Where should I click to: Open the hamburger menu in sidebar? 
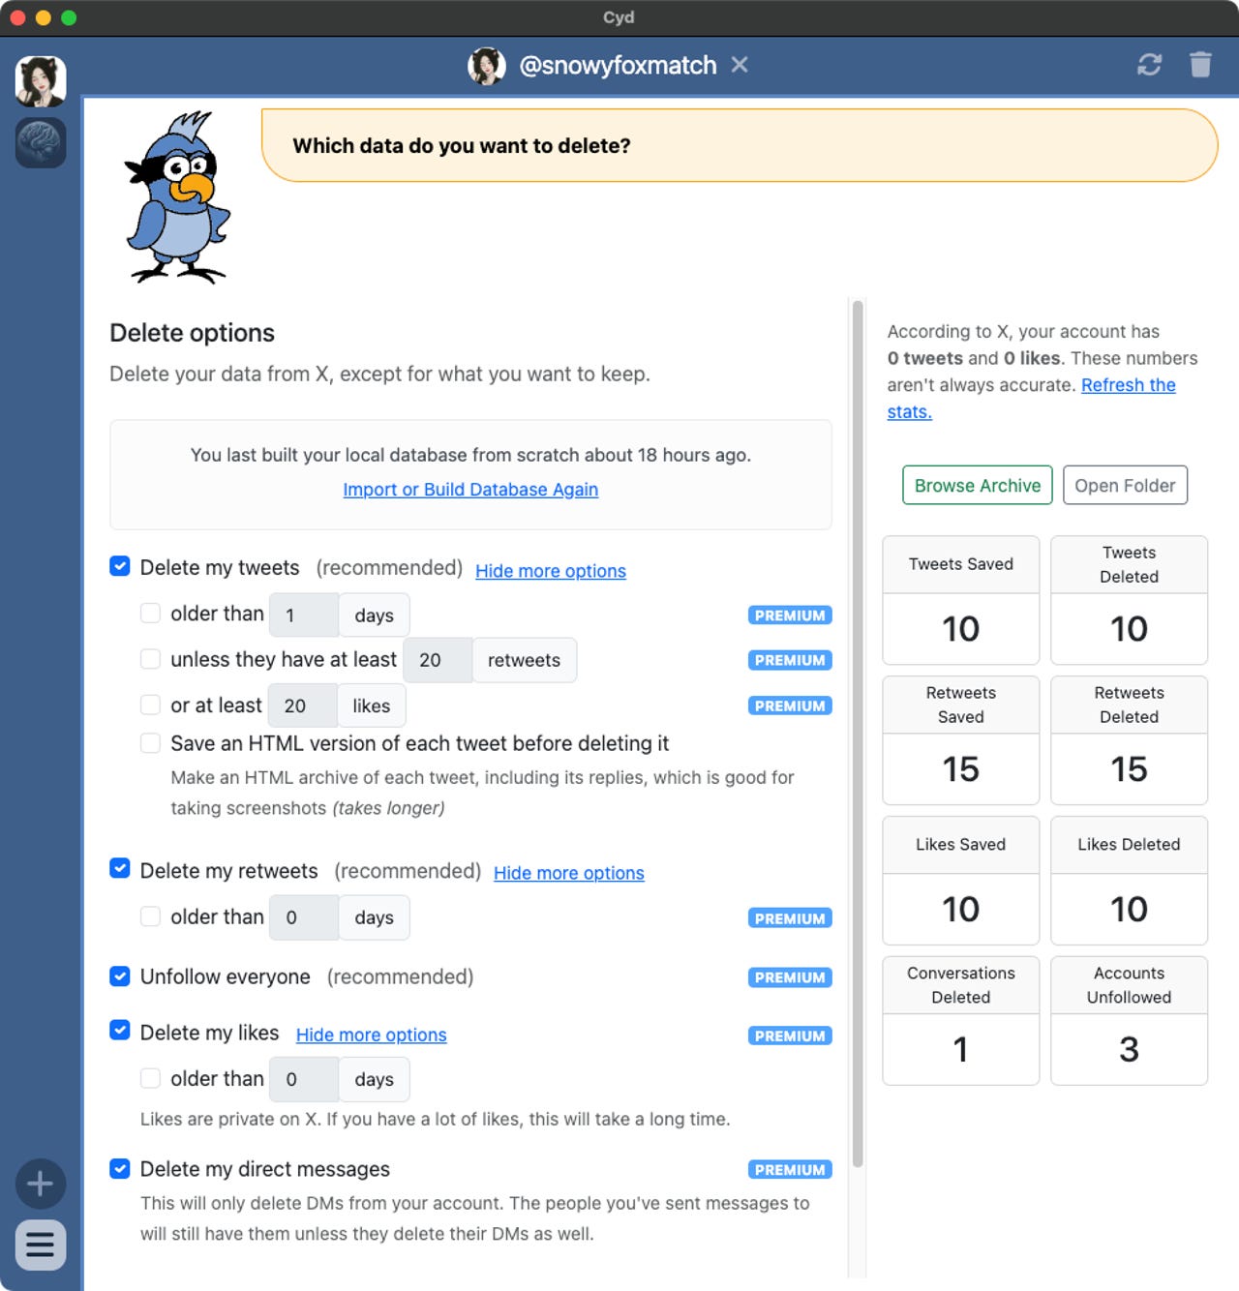41,1245
